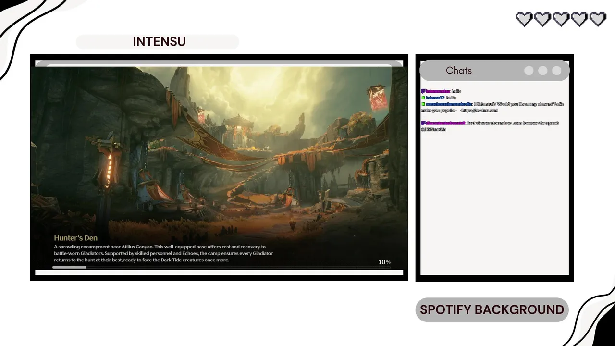The image size is (615, 346).
Task: Click the middle pixel heart icon
Action: click(x=561, y=19)
